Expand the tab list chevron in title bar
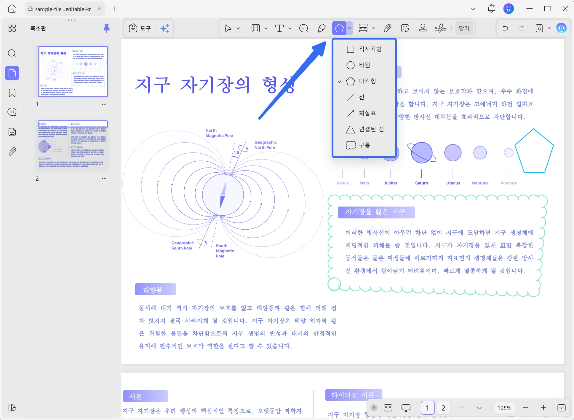 pos(473,9)
